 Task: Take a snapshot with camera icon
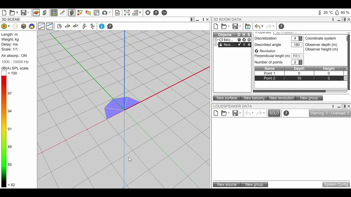(x=104, y=13)
